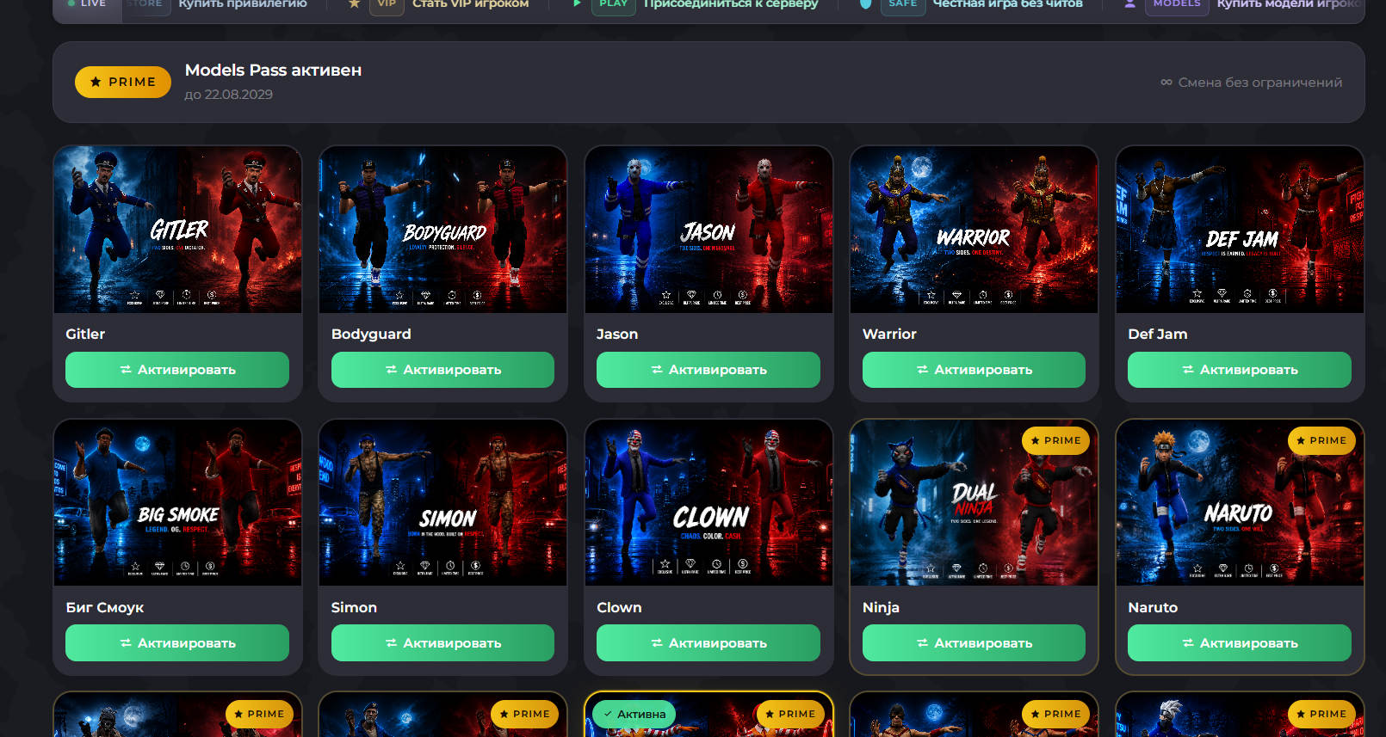This screenshot has height=737, width=1386.
Task: Click the PRIME badge on Ninja card
Action: 1055,440
